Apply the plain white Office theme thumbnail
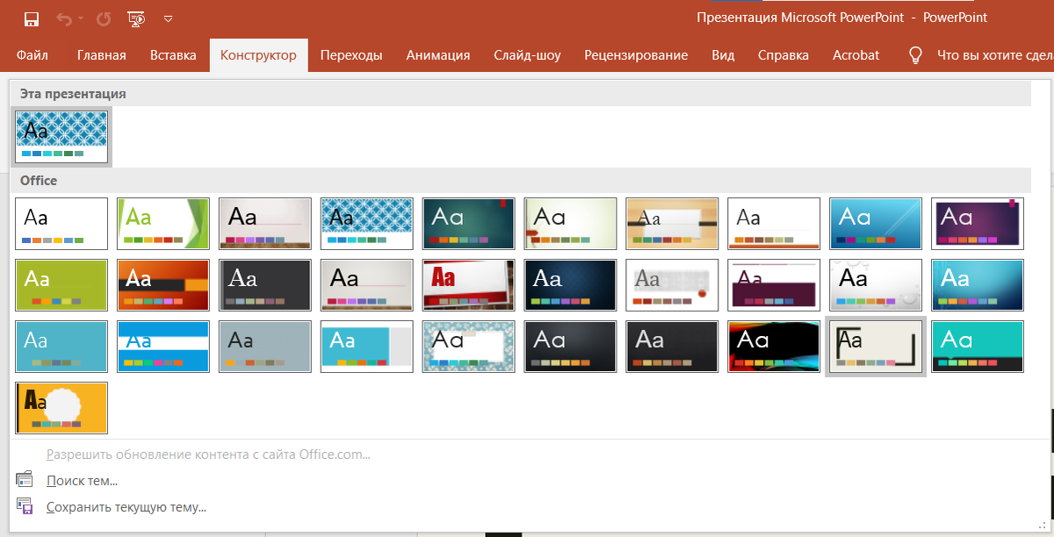Screen dimensions: 1054x537 tap(61, 224)
